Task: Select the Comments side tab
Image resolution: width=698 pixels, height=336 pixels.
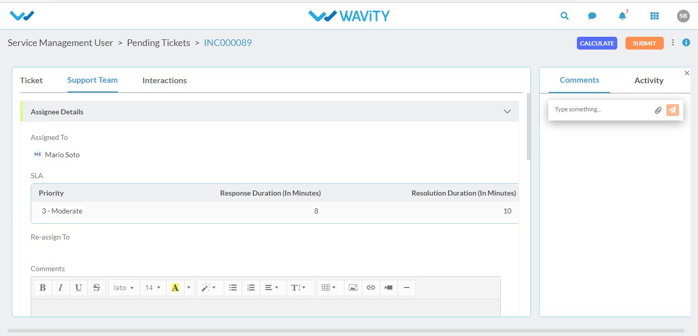Action: point(579,80)
